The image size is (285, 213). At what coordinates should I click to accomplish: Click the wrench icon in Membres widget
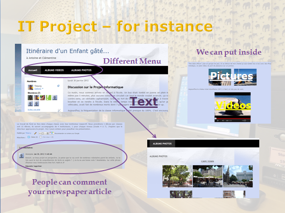(x=59, y=110)
